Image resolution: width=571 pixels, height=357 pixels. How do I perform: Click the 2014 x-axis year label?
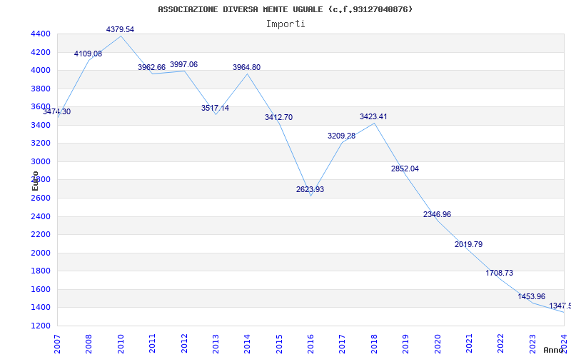click(247, 343)
